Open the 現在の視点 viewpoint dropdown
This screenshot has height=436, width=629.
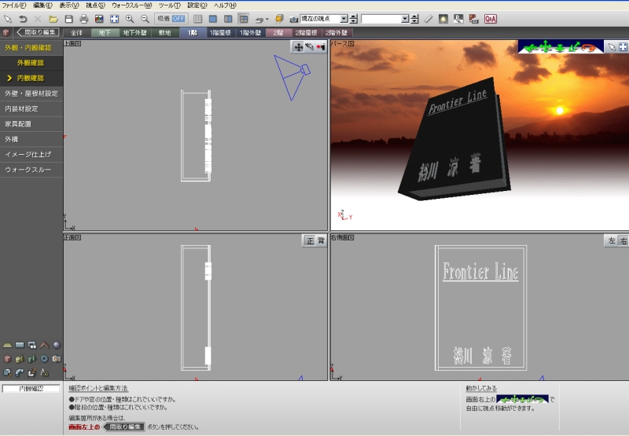point(344,18)
